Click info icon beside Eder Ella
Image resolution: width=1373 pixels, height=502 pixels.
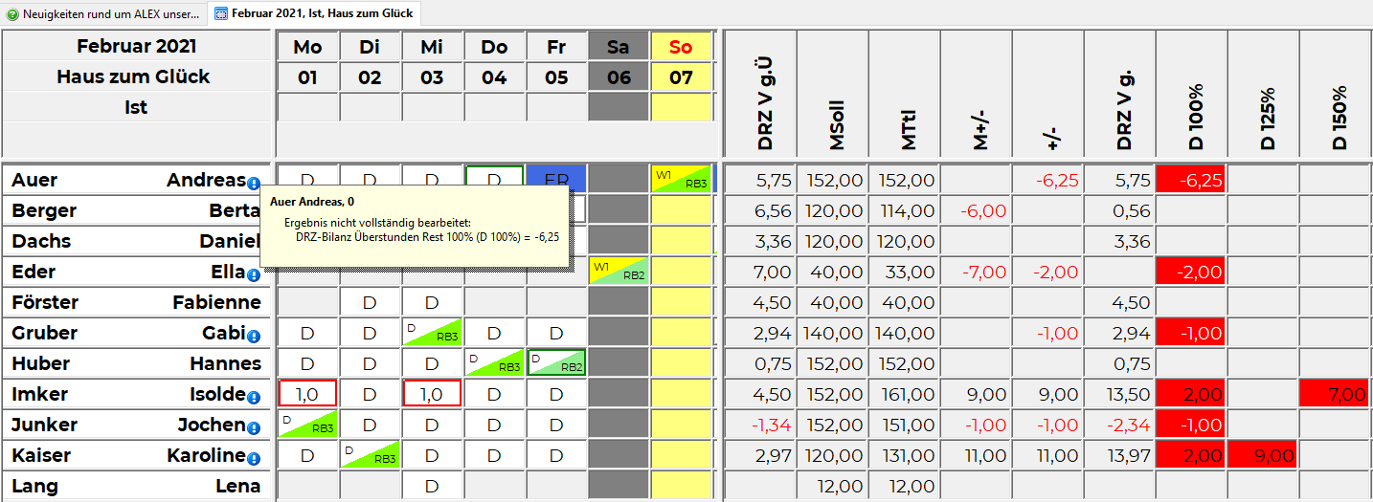point(254,275)
